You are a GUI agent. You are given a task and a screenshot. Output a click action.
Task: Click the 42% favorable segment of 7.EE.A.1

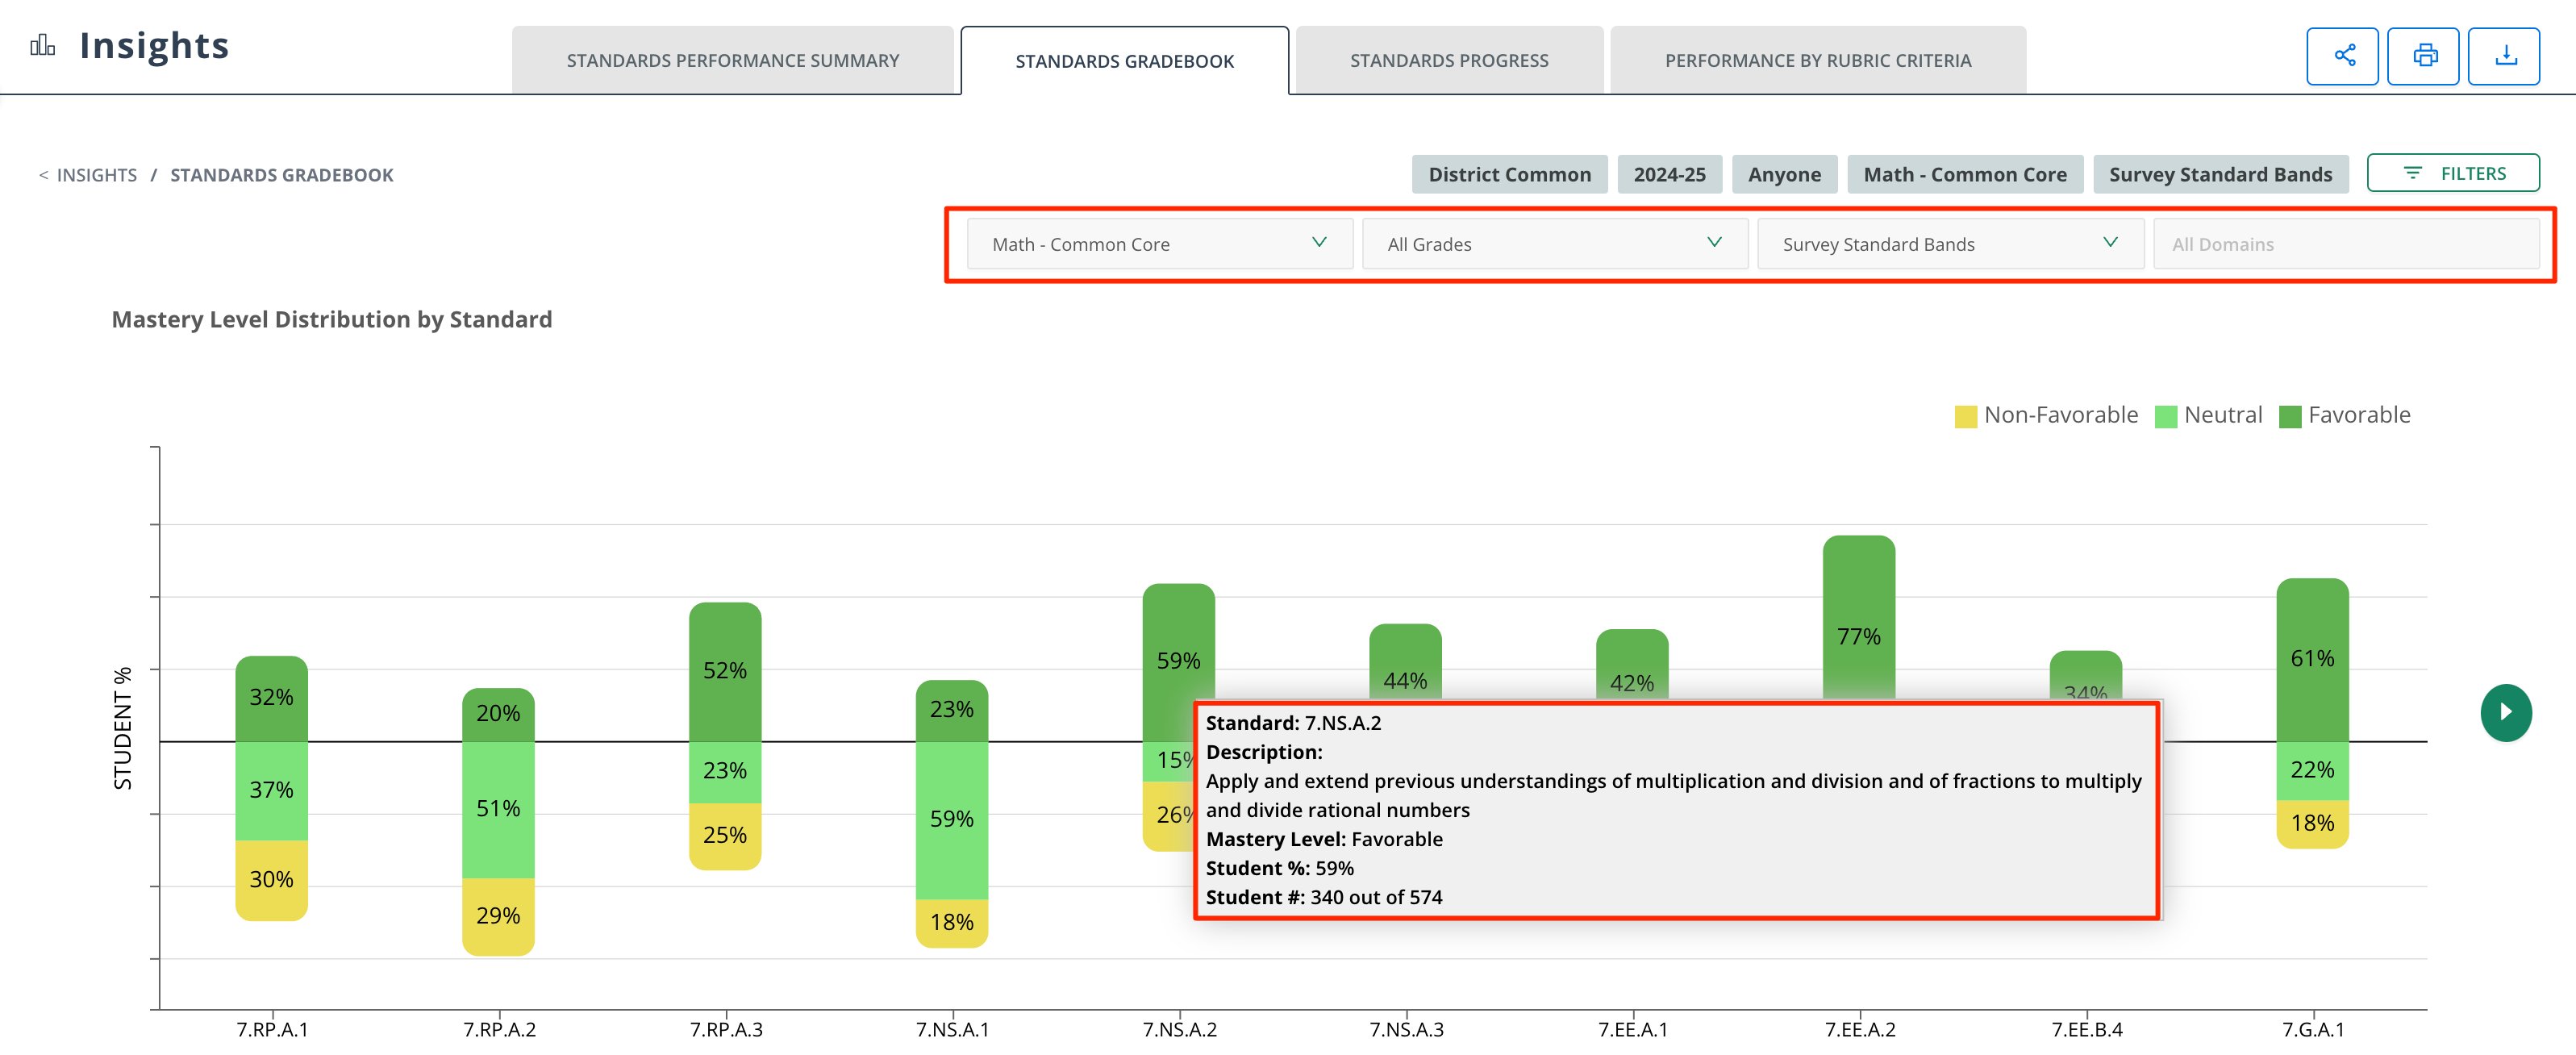click(1632, 664)
